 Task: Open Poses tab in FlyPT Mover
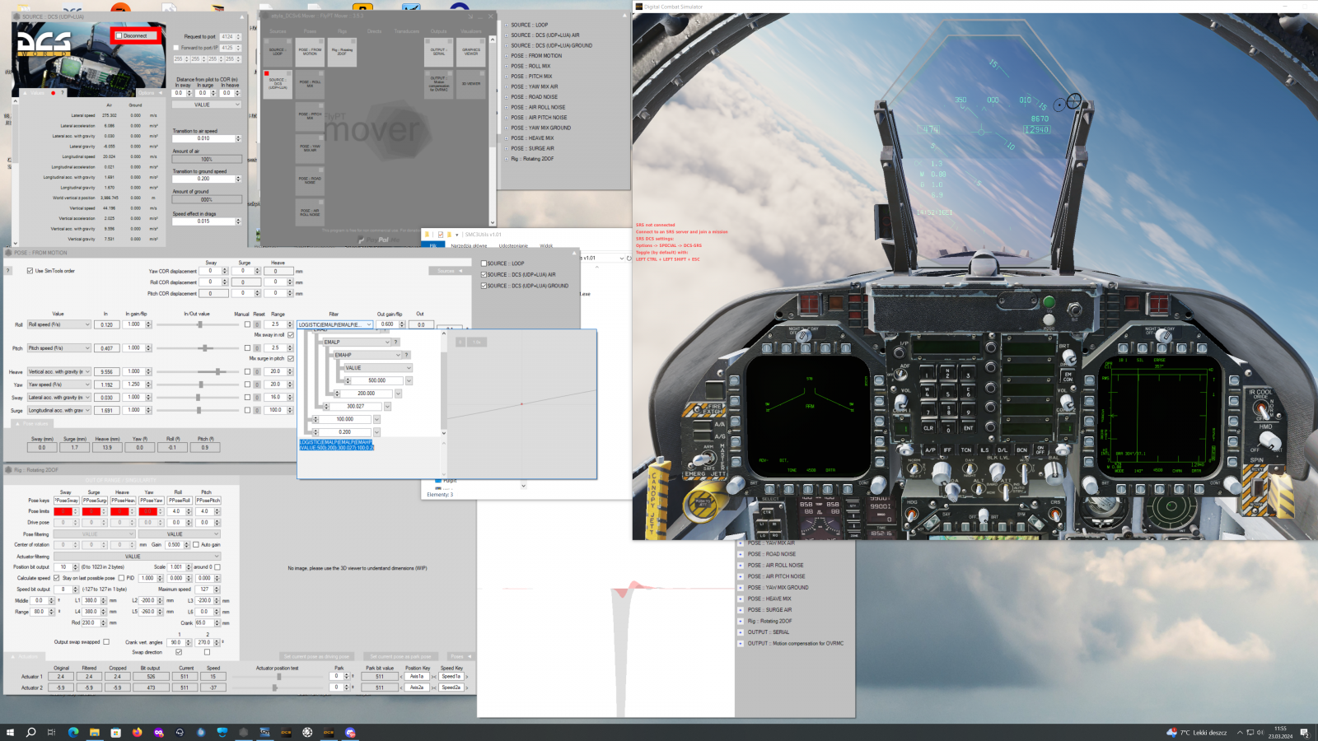(310, 31)
